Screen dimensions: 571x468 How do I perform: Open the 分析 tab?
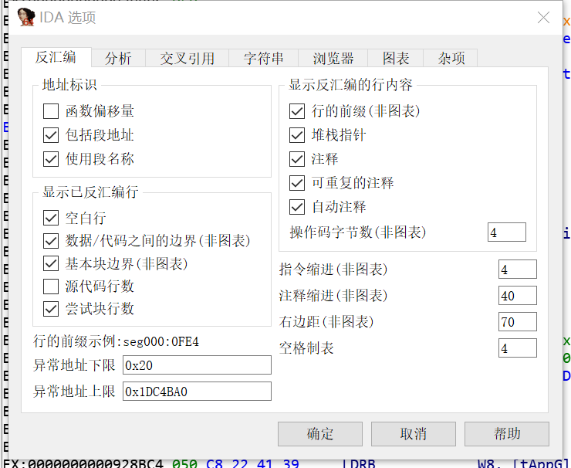tap(118, 59)
